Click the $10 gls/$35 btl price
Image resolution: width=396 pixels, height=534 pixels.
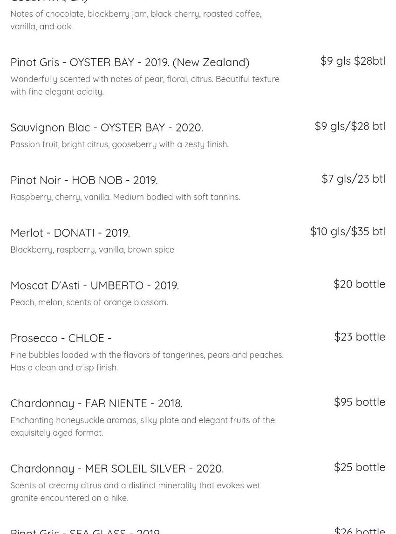point(348,231)
